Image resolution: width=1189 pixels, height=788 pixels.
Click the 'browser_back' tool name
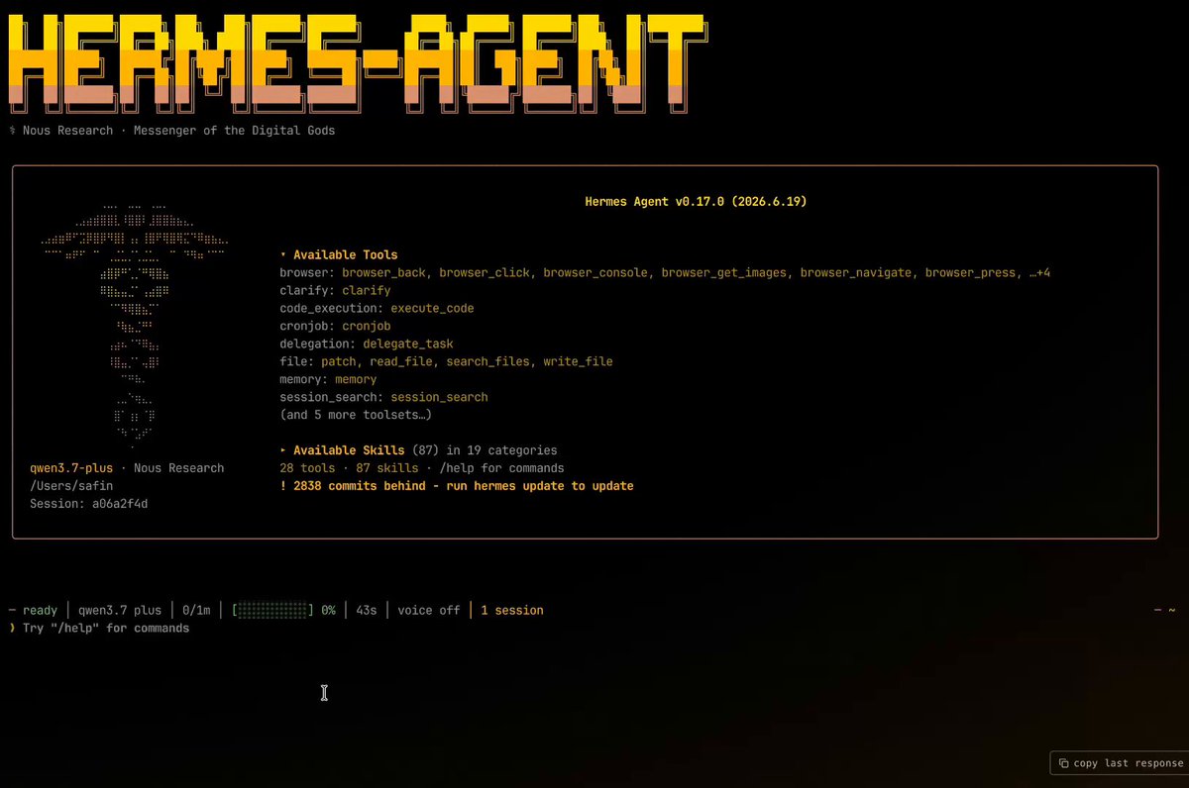point(383,273)
